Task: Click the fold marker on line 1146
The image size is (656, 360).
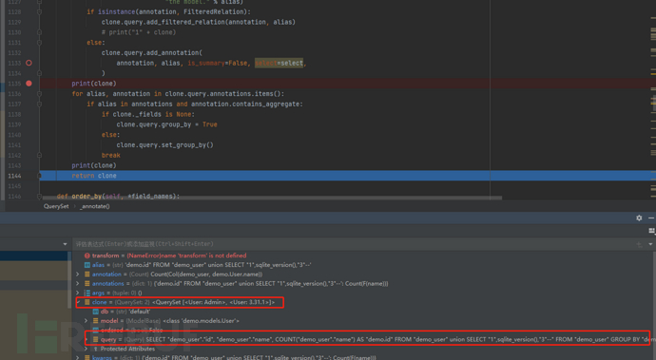Action: tap(39, 196)
